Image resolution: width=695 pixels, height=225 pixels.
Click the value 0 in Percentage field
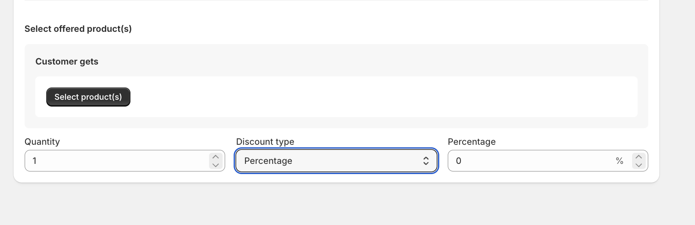(458, 161)
